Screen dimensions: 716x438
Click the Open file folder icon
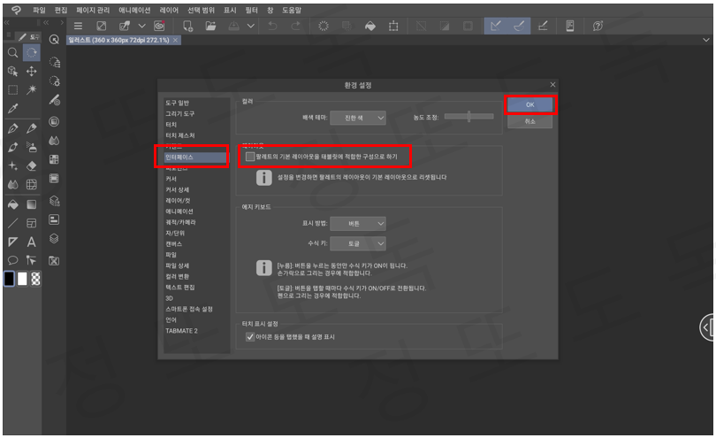(210, 26)
